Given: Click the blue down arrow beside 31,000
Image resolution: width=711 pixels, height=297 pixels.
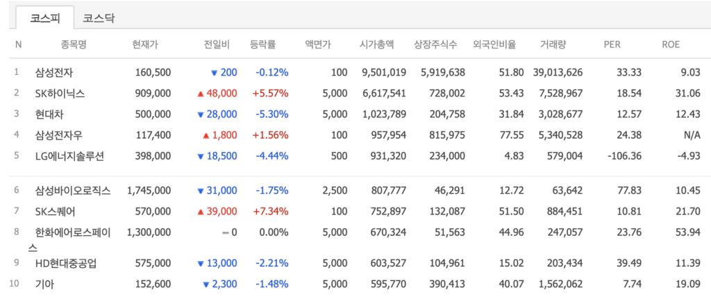Looking at the screenshot, I should pos(201,191).
